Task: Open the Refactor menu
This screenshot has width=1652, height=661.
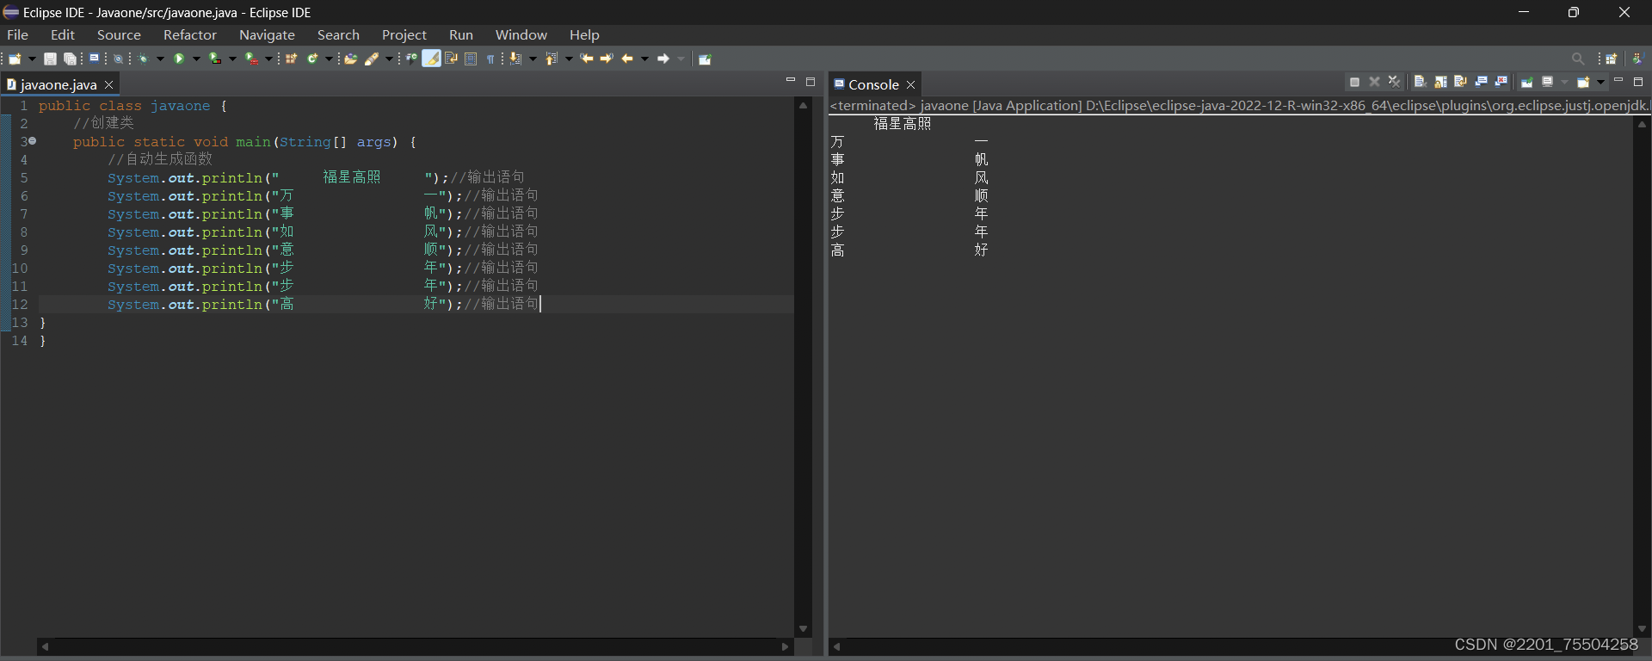Action: (190, 34)
